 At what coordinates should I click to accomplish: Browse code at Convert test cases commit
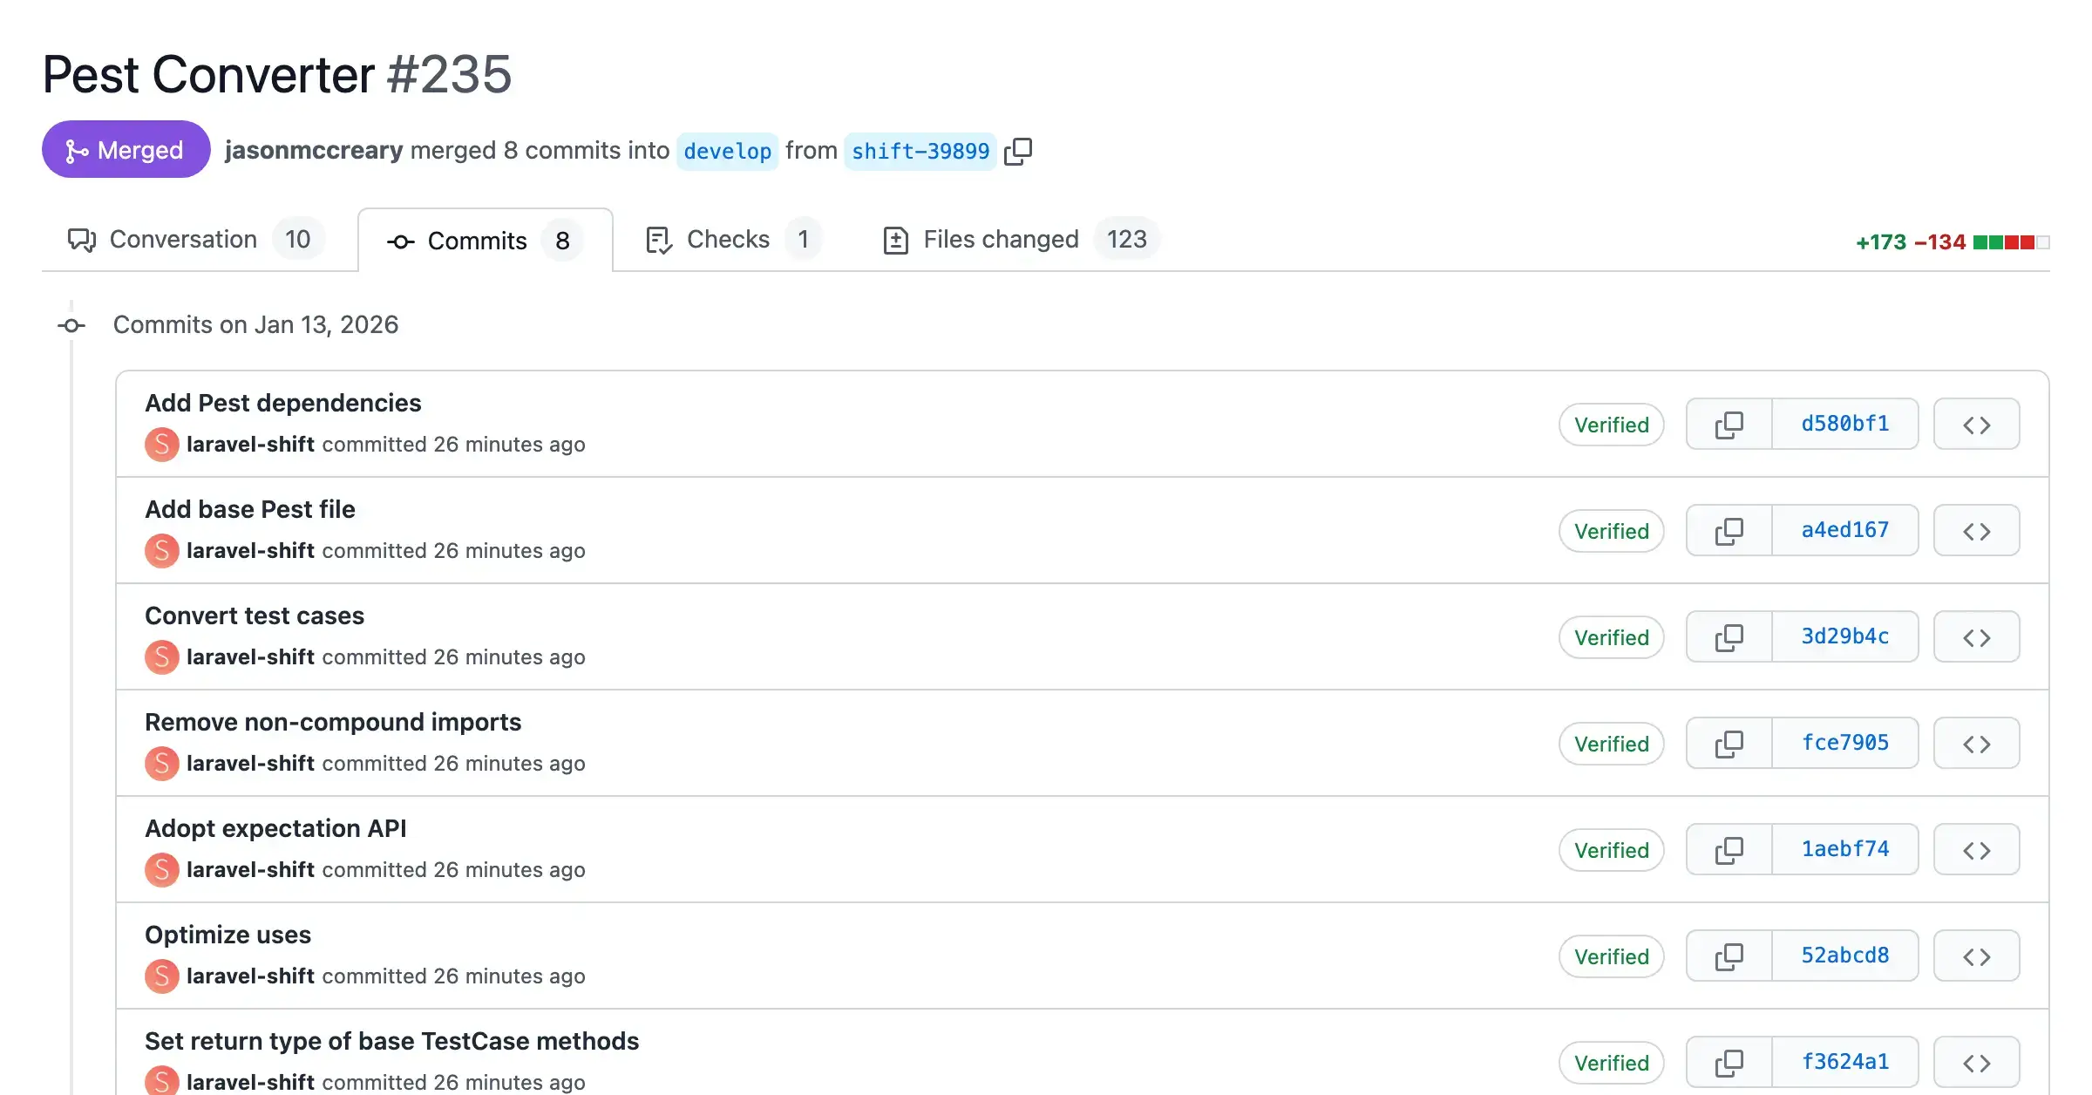point(1976,636)
